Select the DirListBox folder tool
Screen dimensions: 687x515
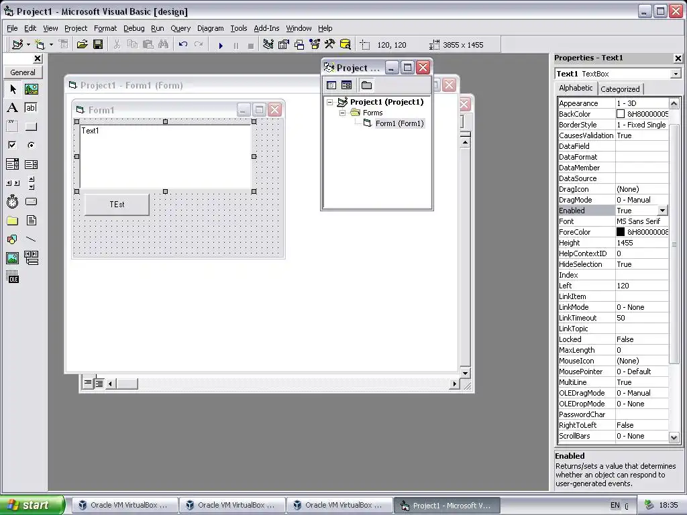click(13, 220)
